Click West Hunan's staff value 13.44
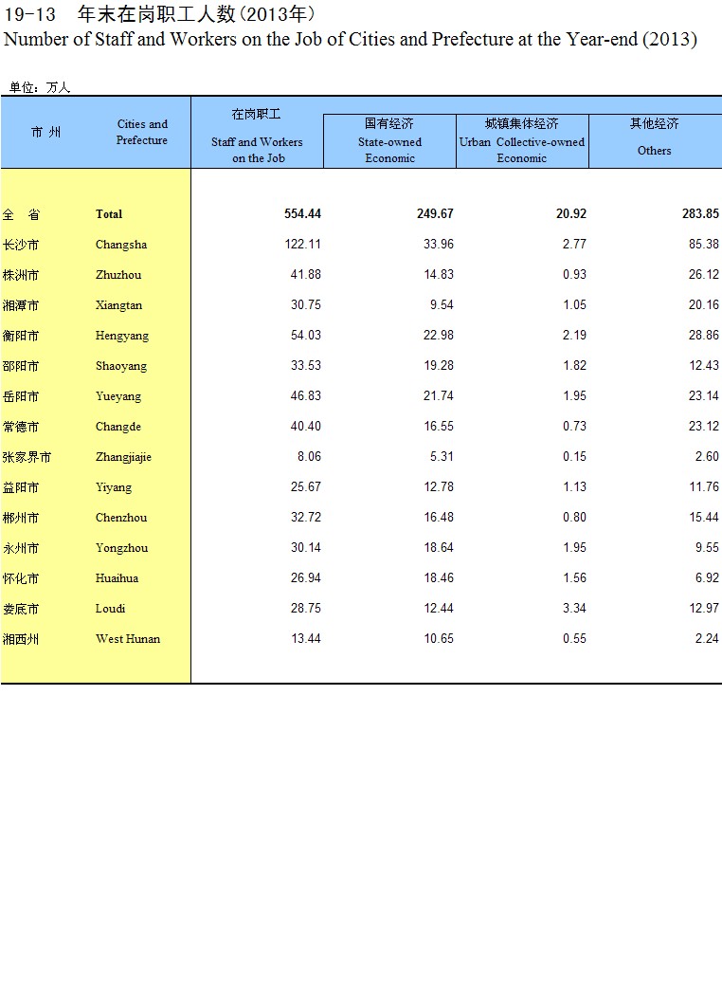Image resolution: width=722 pixels, height=988 pixels. point(305,638)
